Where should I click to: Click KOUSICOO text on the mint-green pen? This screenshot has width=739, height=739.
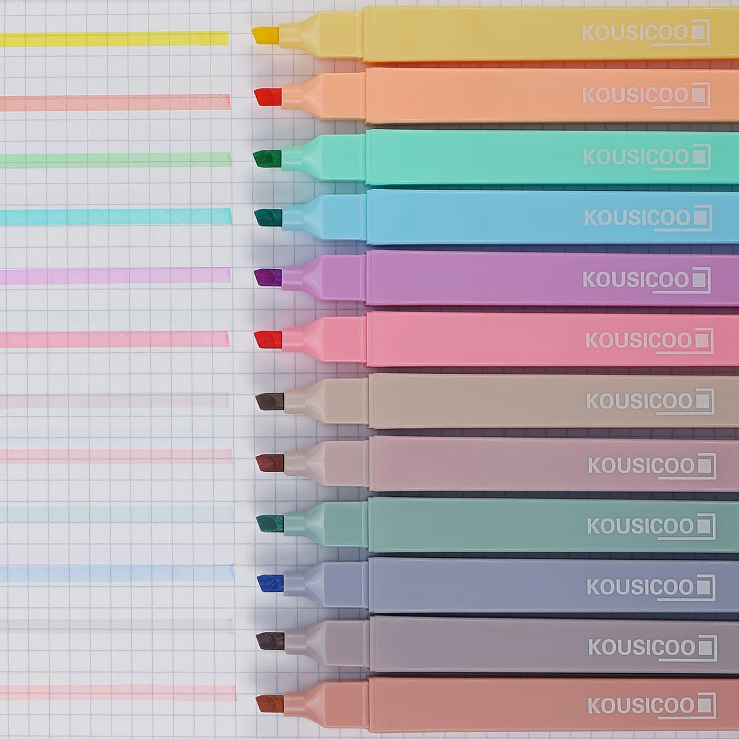635,157
